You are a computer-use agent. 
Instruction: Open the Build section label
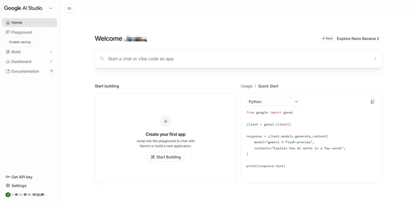pyautogui.click(x=16, y=52)
